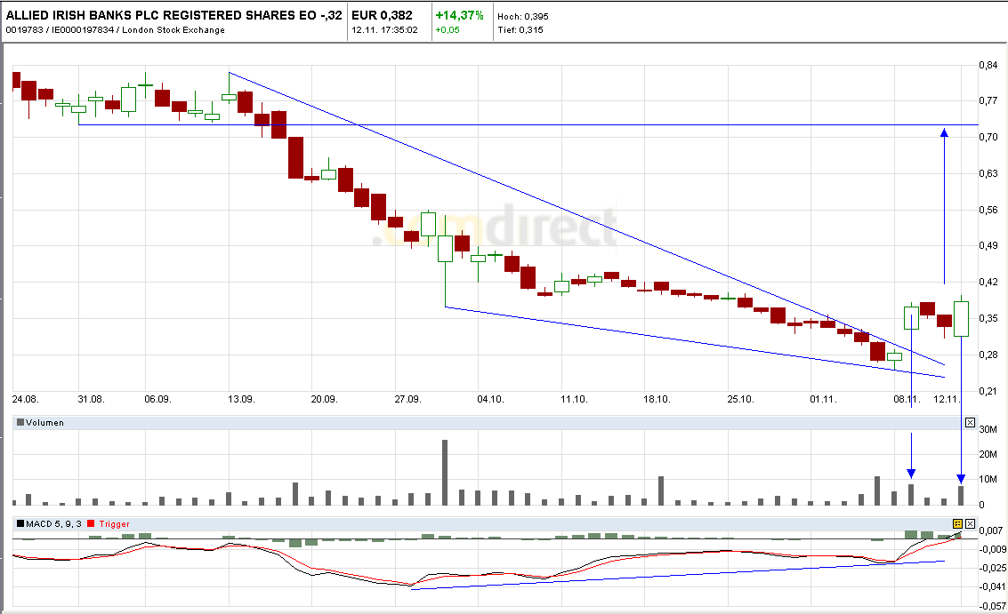Click the '0,35' price axis label

(x=988, y=318)
